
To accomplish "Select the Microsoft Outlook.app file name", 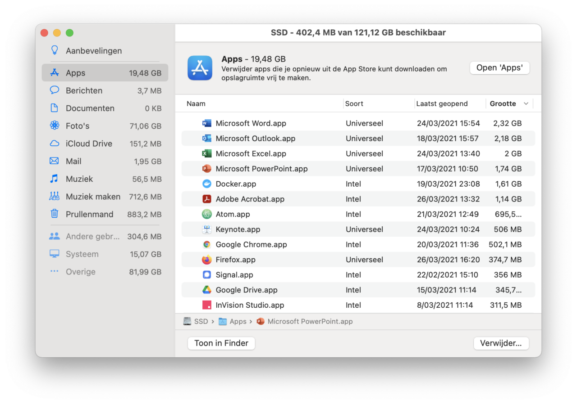I will click(x=255, y=138).
